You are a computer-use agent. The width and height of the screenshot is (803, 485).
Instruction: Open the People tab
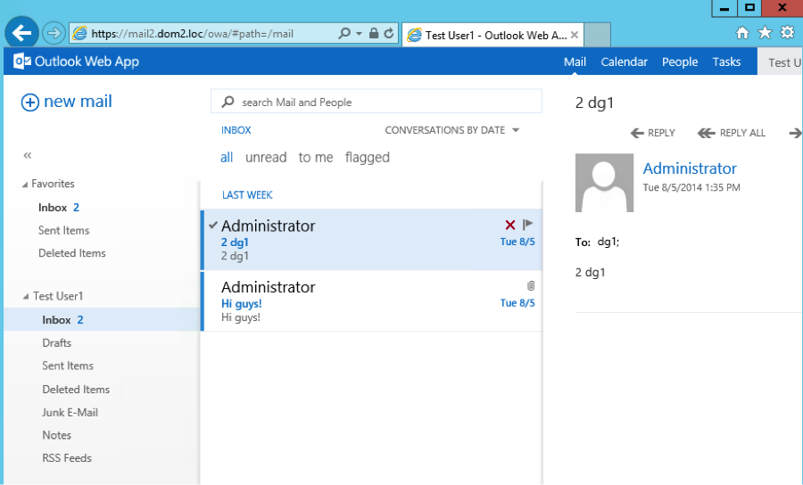tap(679, 62)
